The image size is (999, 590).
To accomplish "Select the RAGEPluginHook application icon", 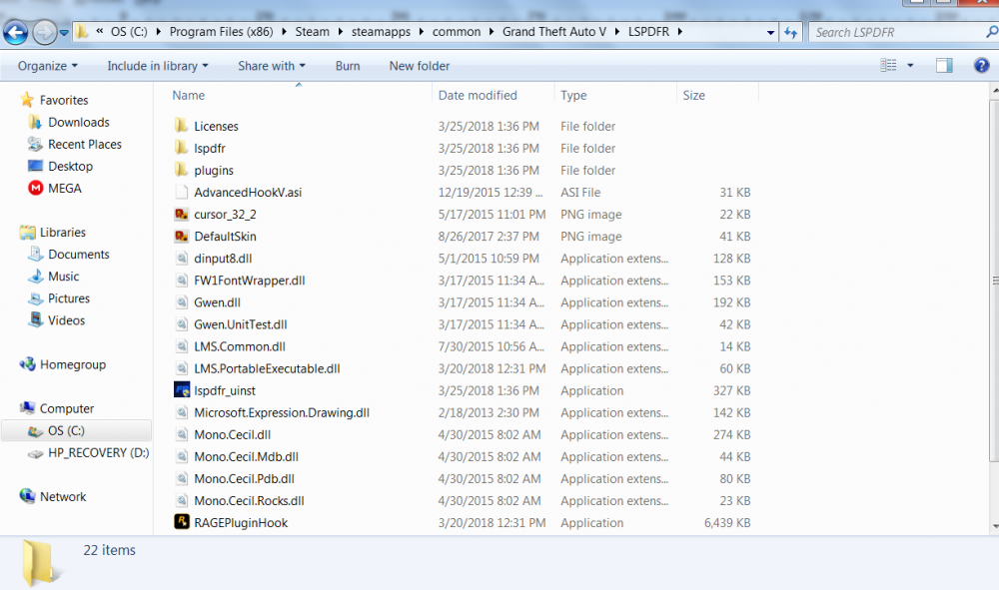I will coord(182,522).
